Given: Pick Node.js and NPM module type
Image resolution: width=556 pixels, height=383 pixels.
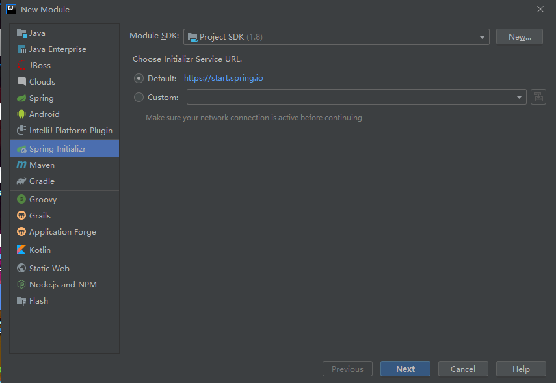Looking at the screenshot, I should (x=64, y=284).
